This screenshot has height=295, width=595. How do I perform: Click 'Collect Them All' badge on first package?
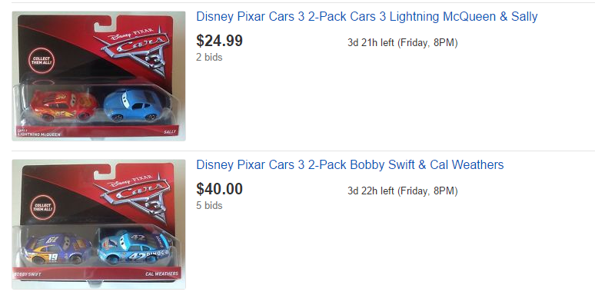tap(42, 61)
